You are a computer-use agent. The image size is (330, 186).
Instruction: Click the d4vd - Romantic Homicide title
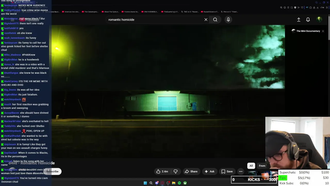tap(31, 163)
